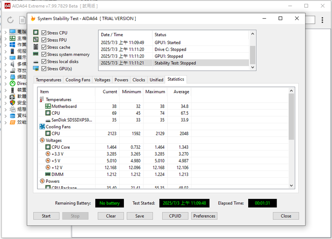Click the report page icon in AIDA64 toolbar
This screenshot has width=332, height=239.
click(22, 20)
